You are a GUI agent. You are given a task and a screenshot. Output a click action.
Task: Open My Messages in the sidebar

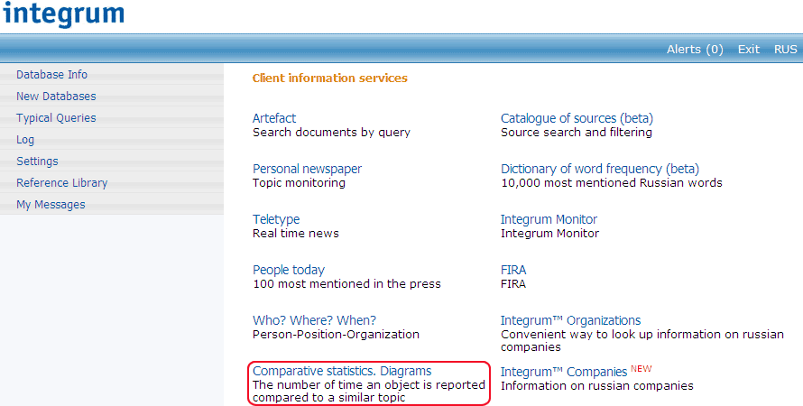(51, 205)
